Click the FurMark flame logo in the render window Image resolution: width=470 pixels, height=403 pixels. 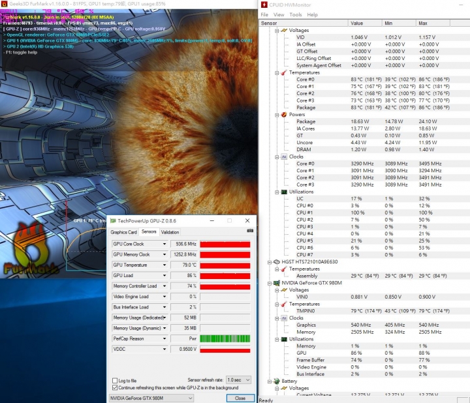(x=31, y=249)
